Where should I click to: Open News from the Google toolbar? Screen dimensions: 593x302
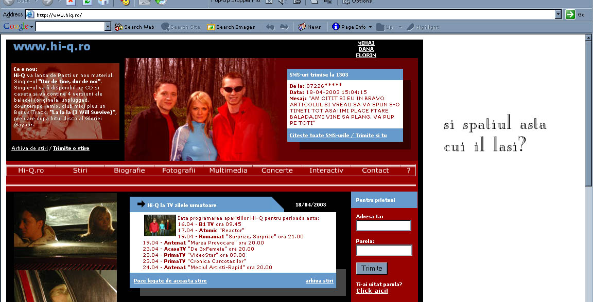pyautogui.click(x=309, y=27)
